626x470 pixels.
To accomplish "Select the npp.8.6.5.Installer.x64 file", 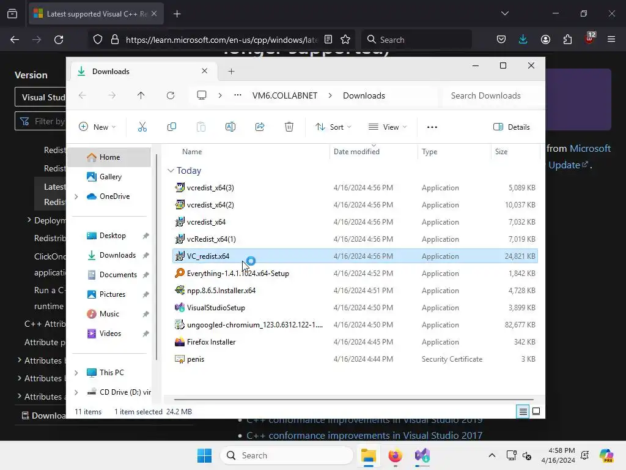I will tap(221, 291).
